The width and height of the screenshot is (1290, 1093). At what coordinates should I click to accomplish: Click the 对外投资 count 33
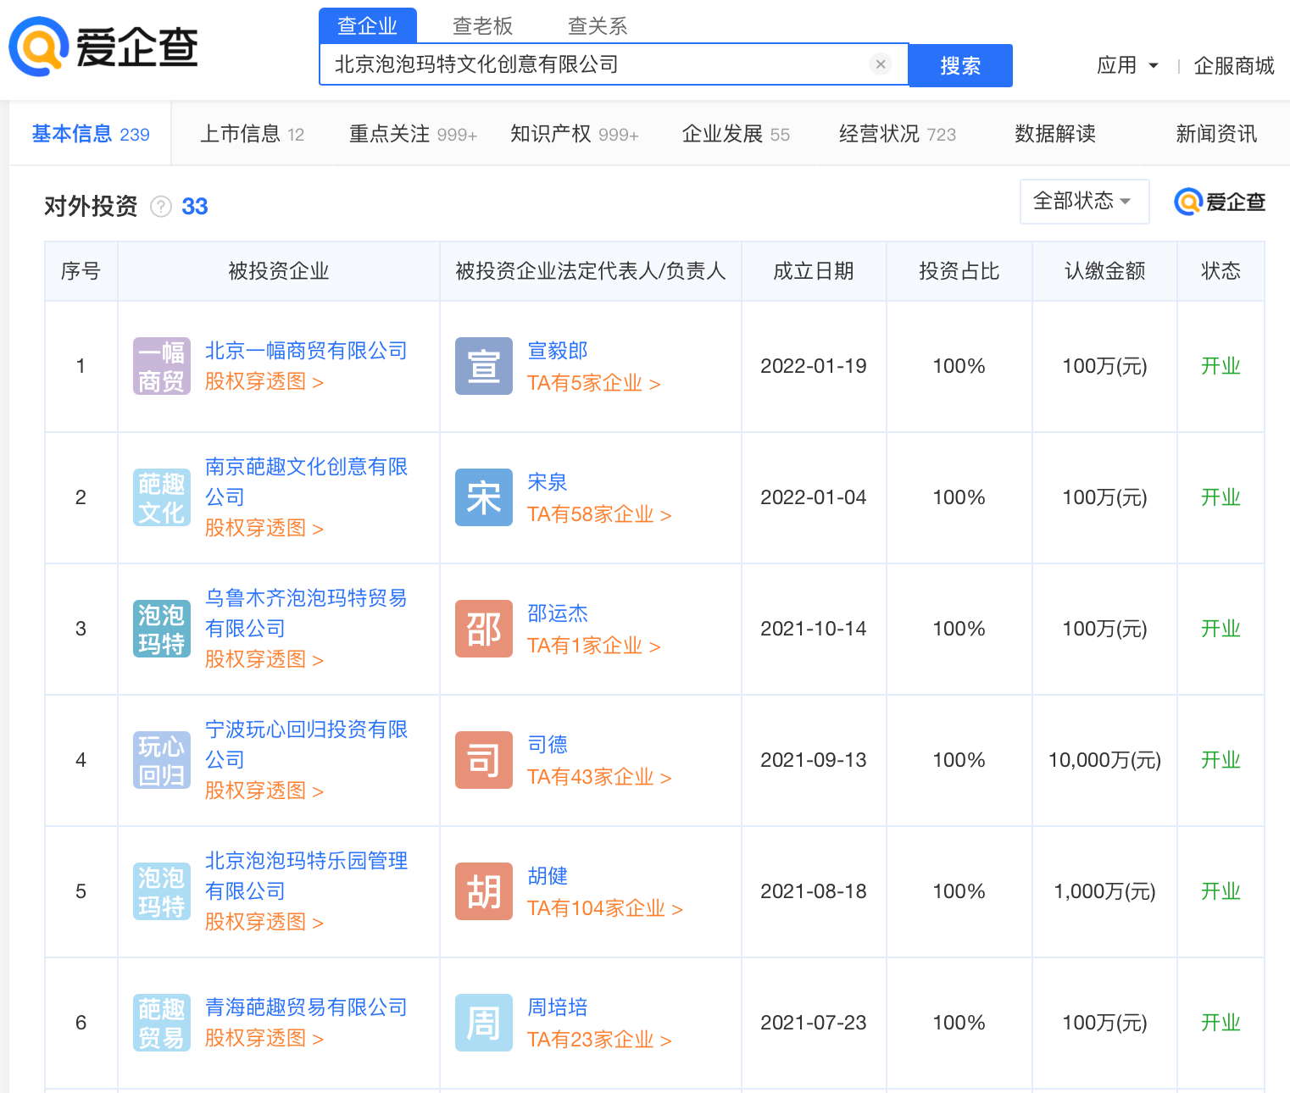[x=194, y=206]
